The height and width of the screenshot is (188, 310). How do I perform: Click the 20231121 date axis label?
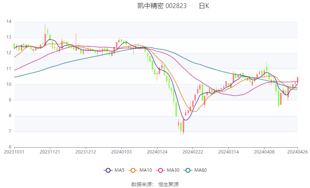[50, 152]
